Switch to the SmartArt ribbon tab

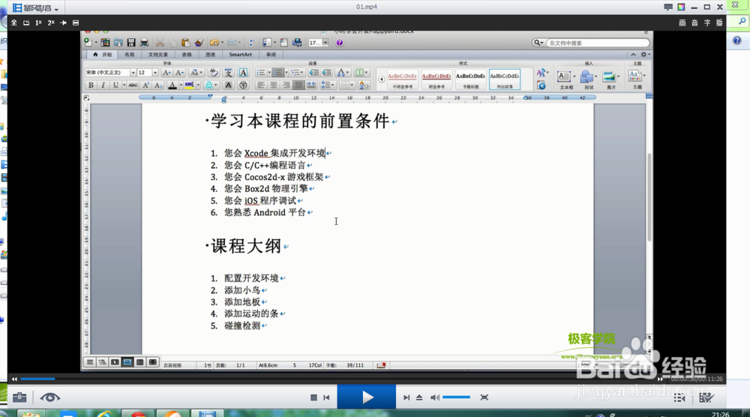(x=241, y=55)
